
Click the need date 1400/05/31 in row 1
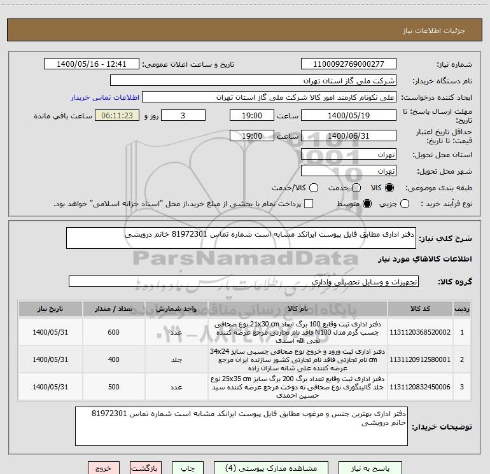[50, 332]
